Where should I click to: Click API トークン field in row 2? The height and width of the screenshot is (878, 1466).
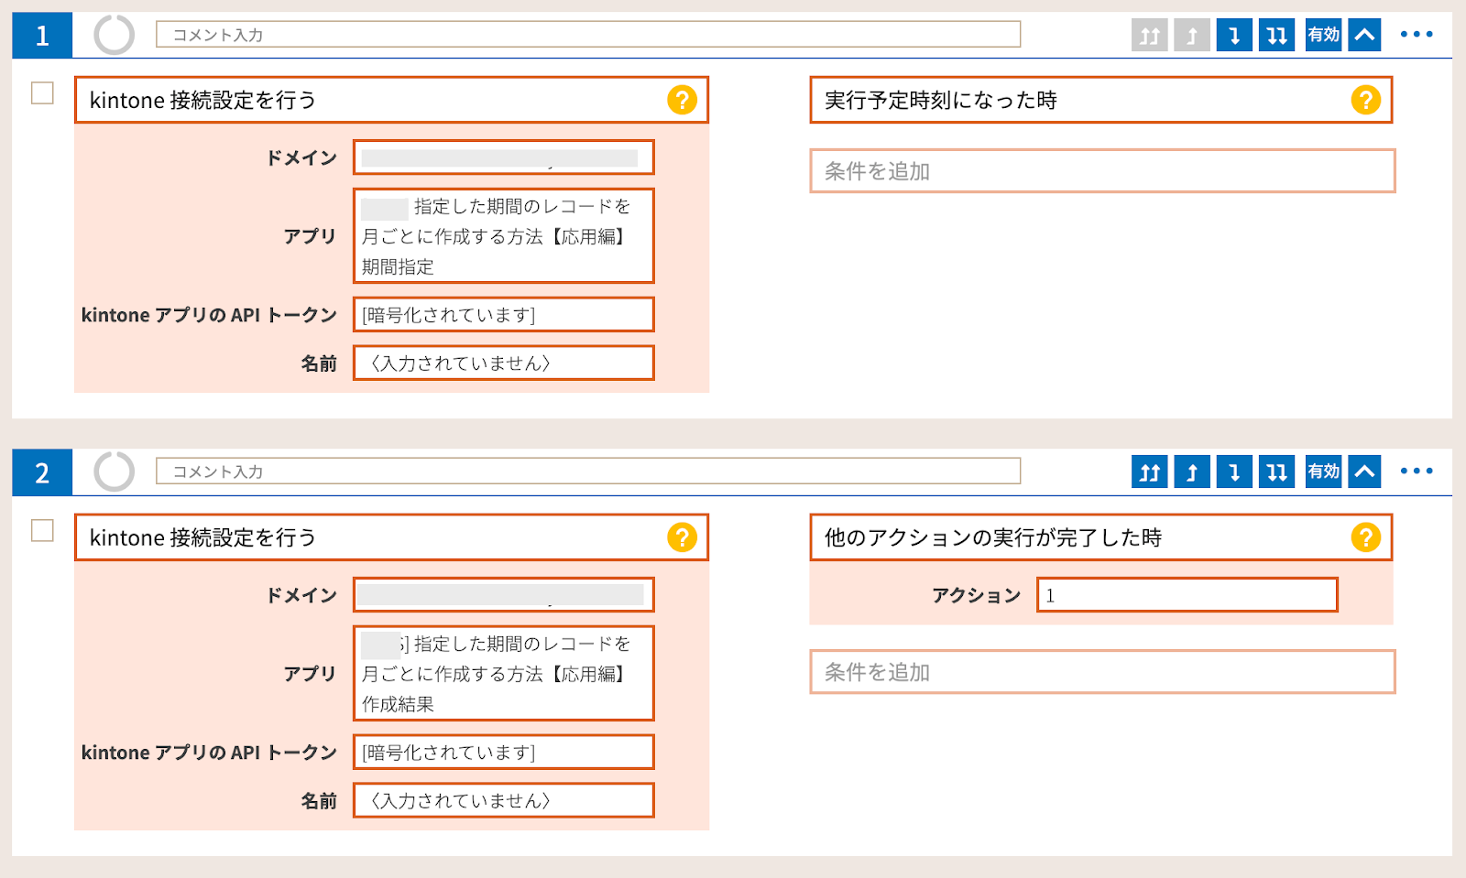[x=504, y=753]
